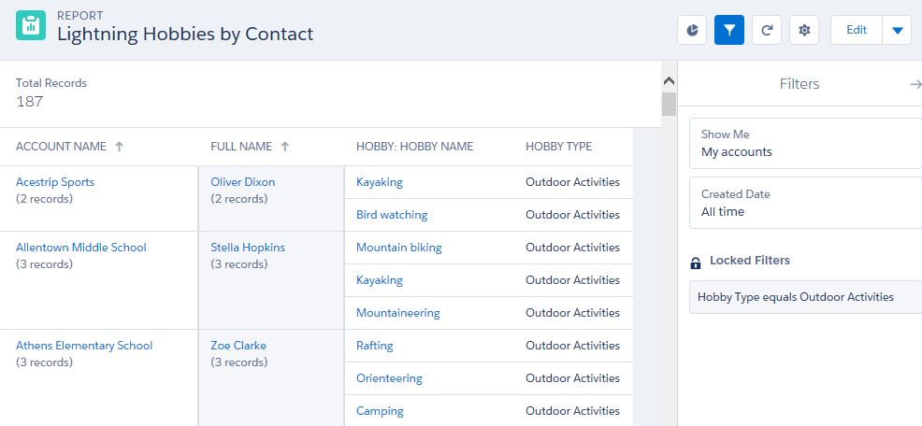Click the report icon in header
The width and height of the screenshot is (922, 426).
31,26
